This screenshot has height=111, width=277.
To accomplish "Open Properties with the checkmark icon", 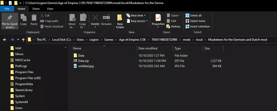I will (158, 18).
